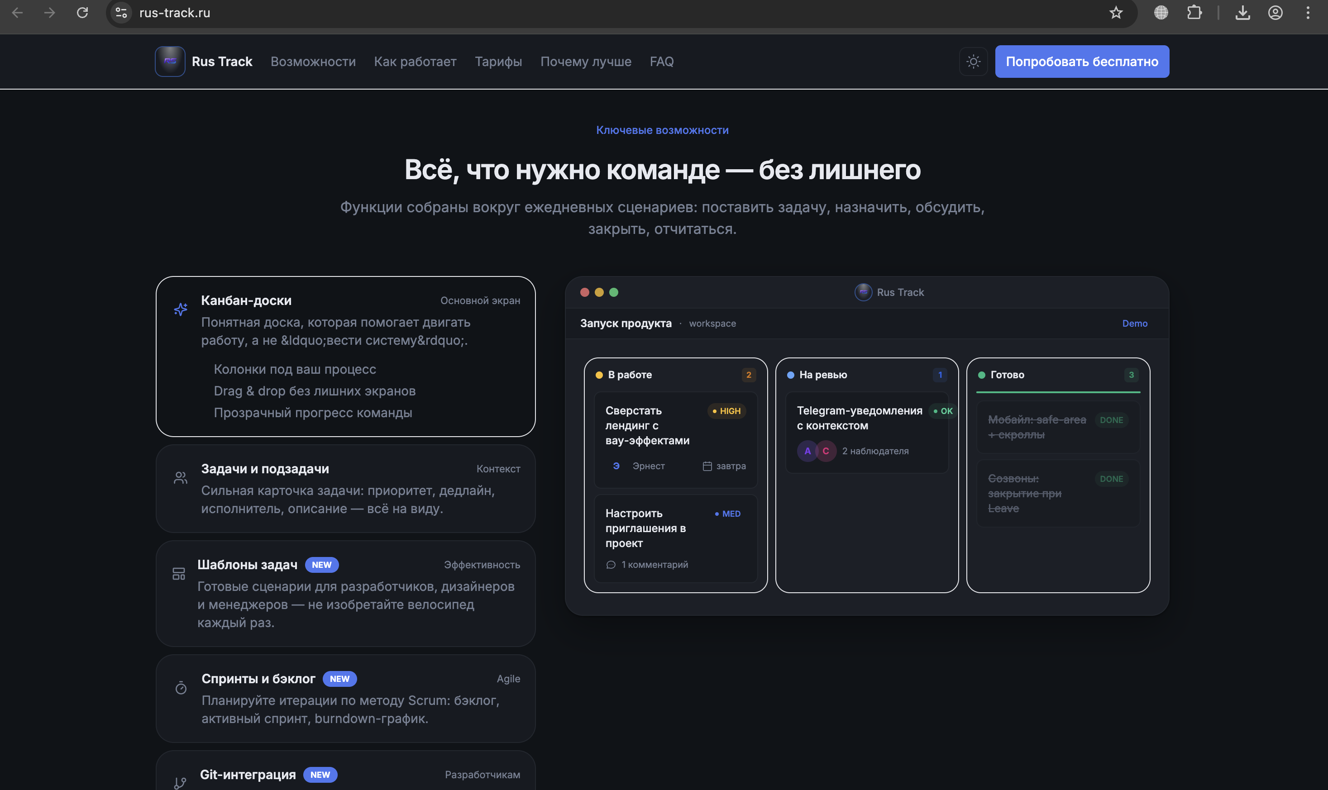Click the Готово column header
Image resolution: width=1328 pixels, height=790 pixels.
pyautogui.click(x=1058, y=375)
